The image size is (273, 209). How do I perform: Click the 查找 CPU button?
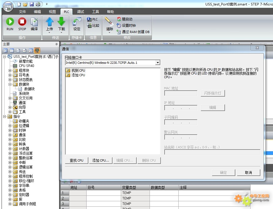point(77,160)
